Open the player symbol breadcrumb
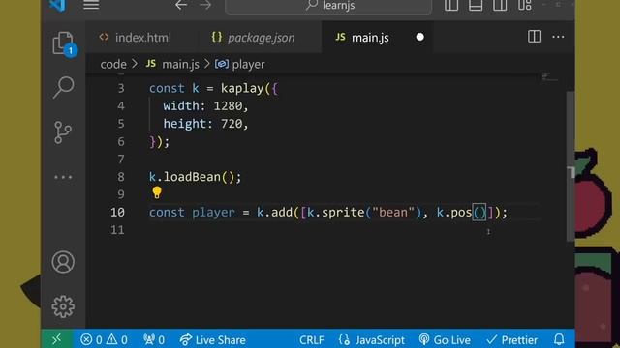This screenshot has height=348, width=620. [x=239, y=64]
